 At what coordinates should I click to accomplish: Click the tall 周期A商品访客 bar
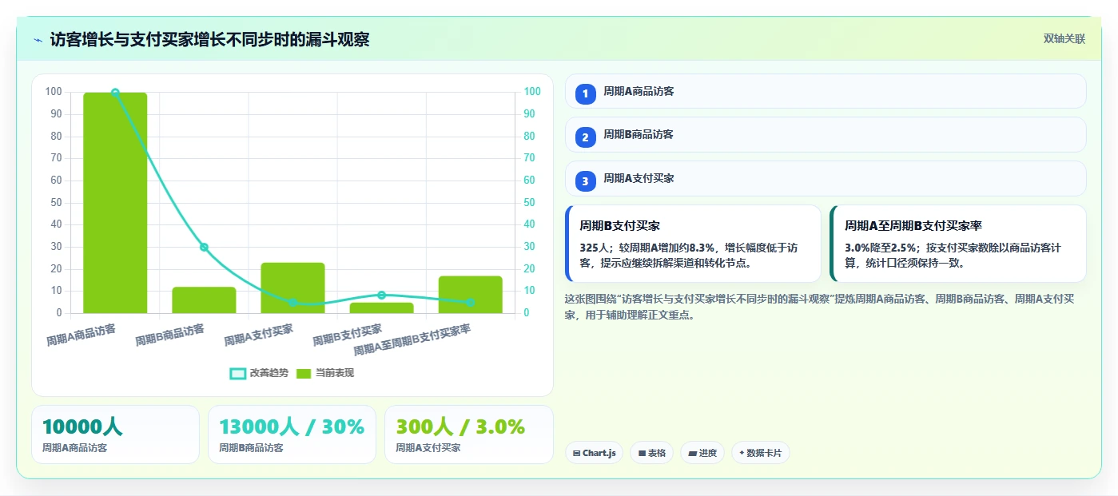coord(115,203)
